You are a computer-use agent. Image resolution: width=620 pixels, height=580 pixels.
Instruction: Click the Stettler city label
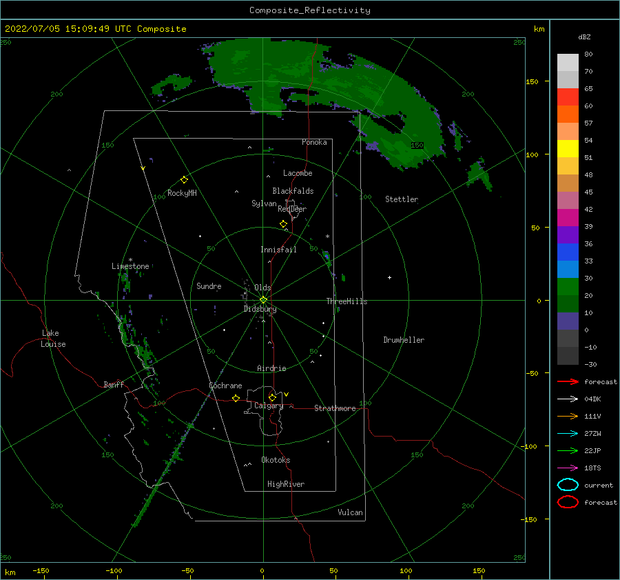[402, 199]
